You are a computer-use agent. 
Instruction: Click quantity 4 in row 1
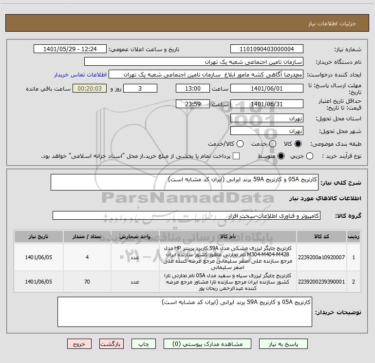click(87, 257)
